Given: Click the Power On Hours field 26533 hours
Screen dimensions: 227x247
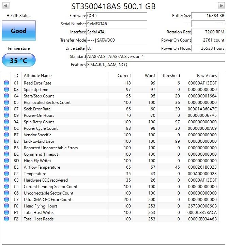Looking at the screenshot, I should (x=208, y=48).
